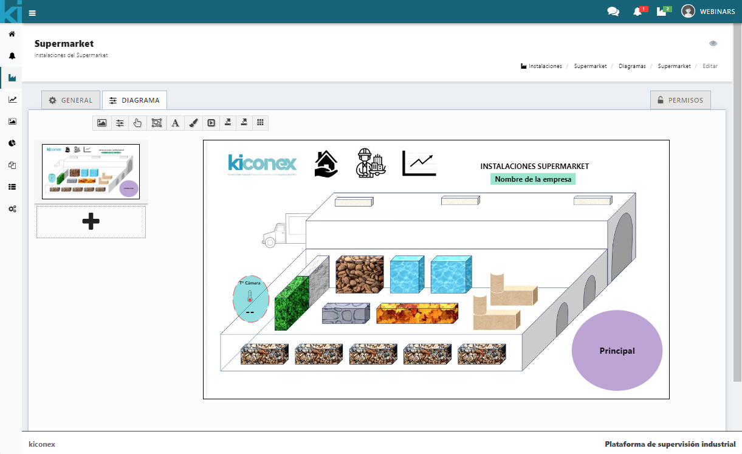742x454 pixels.
Task: Open the WEBINARS user menu
Action: (x=708, y=12)
